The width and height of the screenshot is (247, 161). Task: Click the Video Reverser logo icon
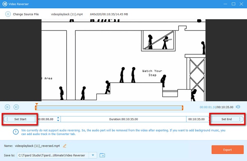click(5, 4)
